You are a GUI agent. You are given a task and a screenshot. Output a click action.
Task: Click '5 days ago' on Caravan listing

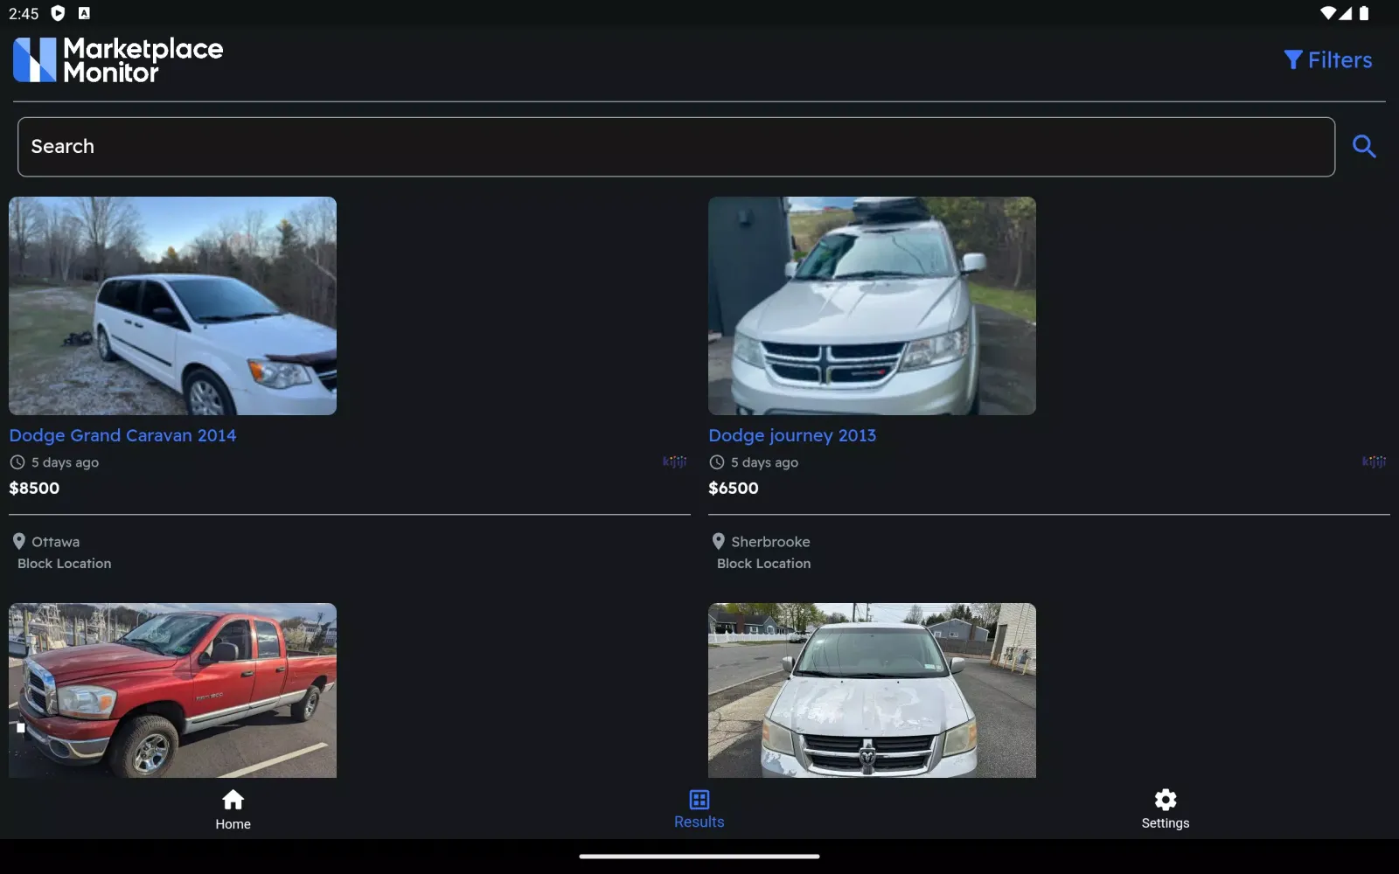pyautogui.click(x=66, y=462)
